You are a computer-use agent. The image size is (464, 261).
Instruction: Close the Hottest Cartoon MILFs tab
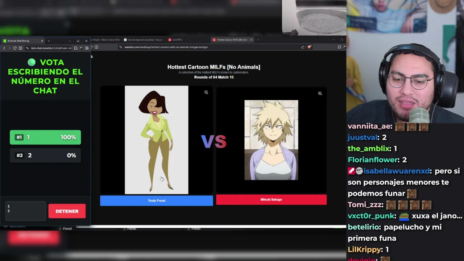(x=251, y=40)
